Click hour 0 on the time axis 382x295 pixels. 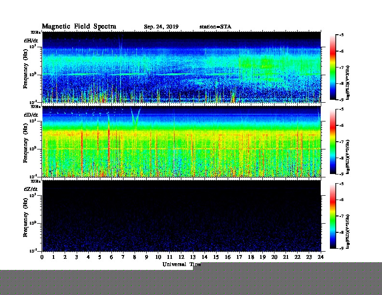pos(42,257)
